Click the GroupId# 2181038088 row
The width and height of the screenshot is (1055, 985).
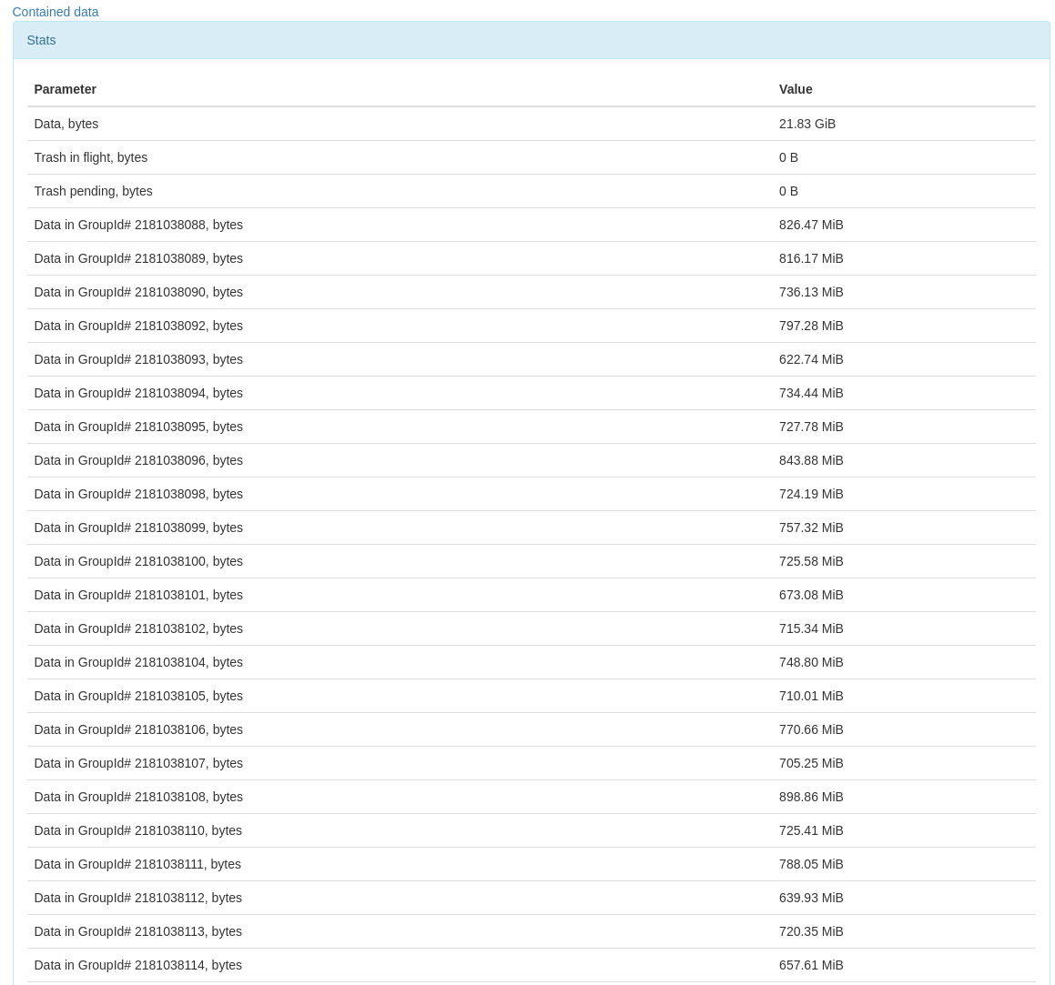pyautogui.click(x=138, y=225)
